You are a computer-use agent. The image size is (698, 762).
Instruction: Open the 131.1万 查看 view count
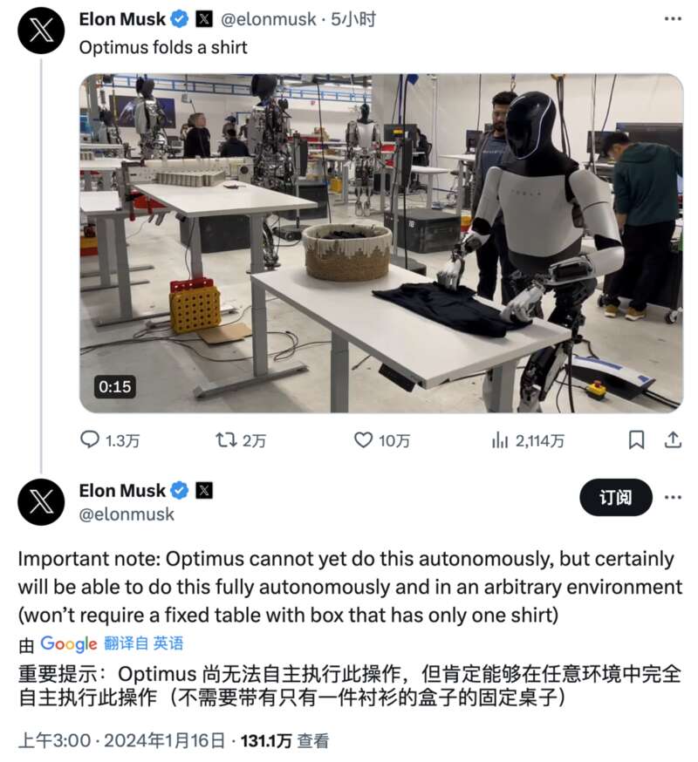(285, 740)
